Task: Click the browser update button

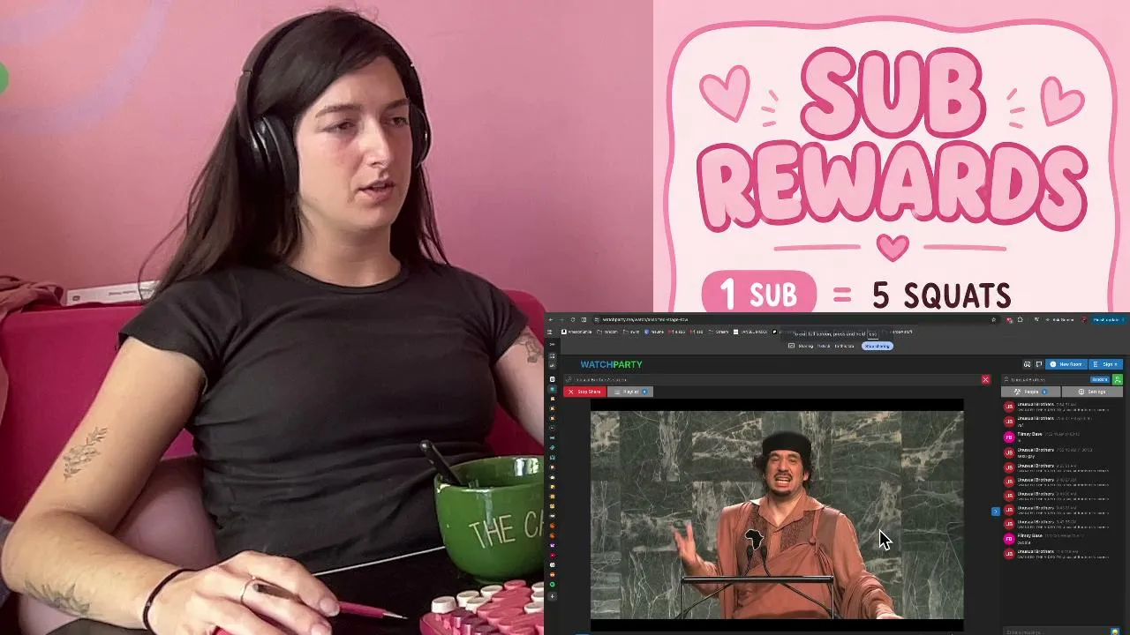Action: point(1106,319)
